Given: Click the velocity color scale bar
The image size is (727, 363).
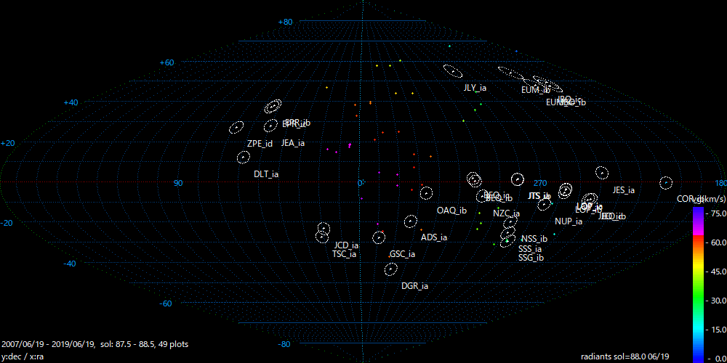Looking at the screenshot, I should (697, 283).
